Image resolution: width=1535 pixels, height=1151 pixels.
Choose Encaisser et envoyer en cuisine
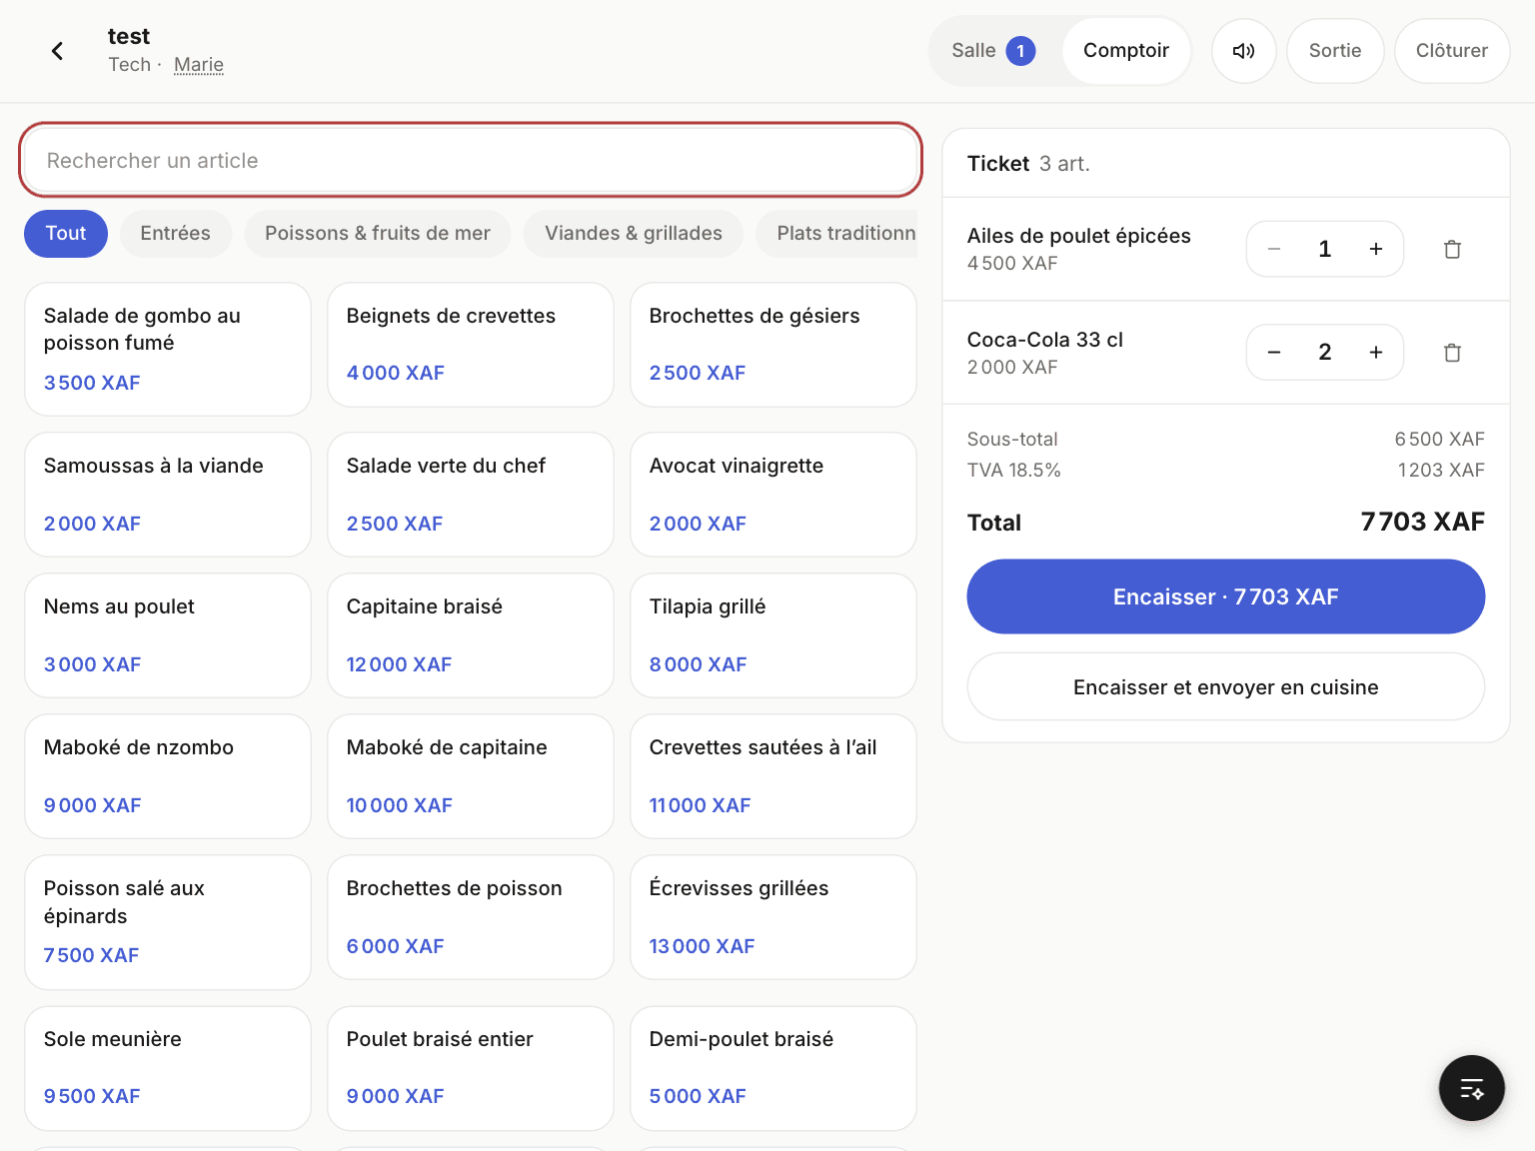[x=1225, y=687]
